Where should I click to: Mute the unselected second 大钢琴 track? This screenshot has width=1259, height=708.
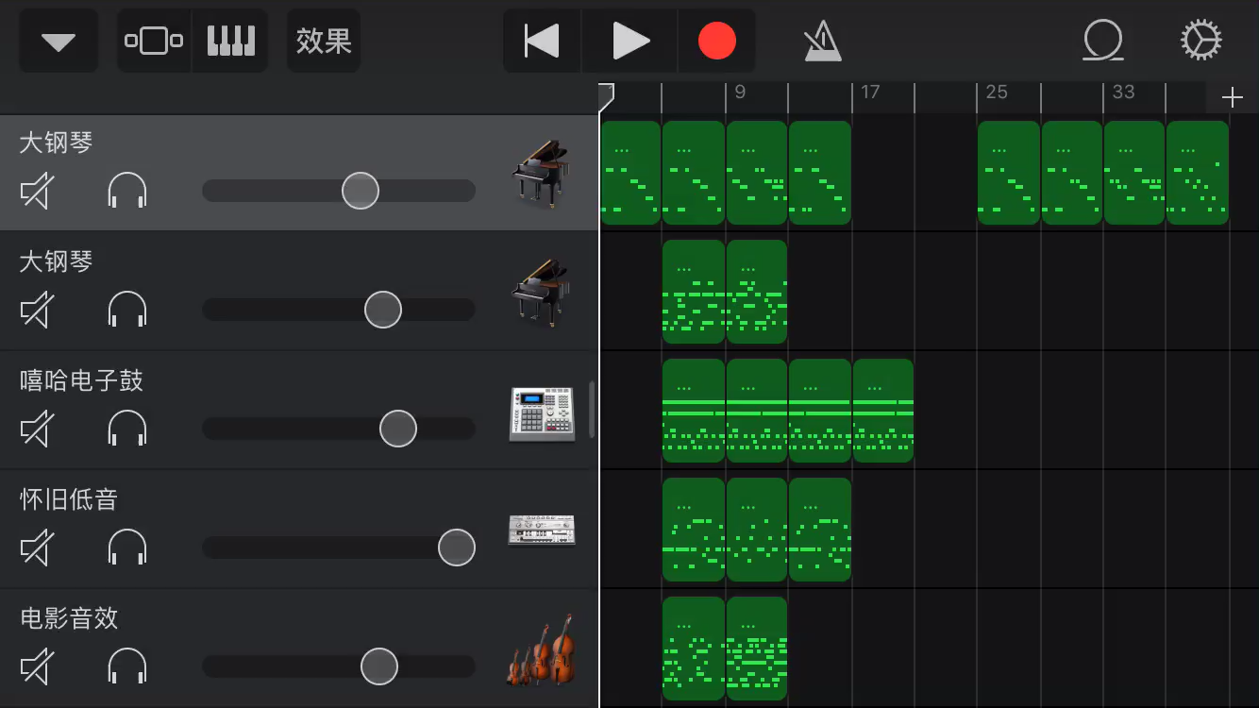tap(36, 310)
